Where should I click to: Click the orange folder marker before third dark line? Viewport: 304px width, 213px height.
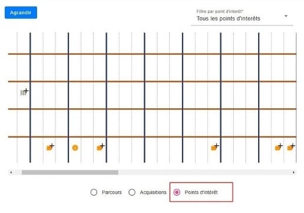click(x=100, y=148)
